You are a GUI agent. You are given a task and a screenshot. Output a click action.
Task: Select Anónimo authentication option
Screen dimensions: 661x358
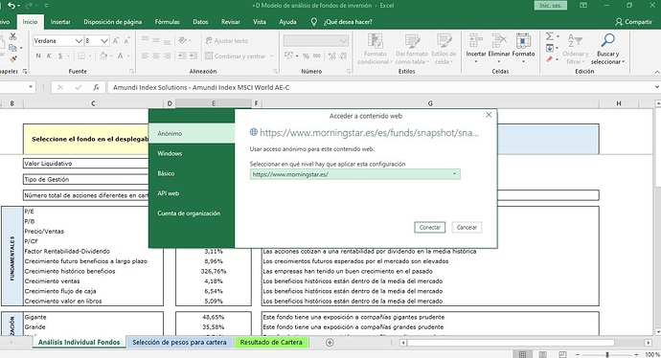pos(192,133)
